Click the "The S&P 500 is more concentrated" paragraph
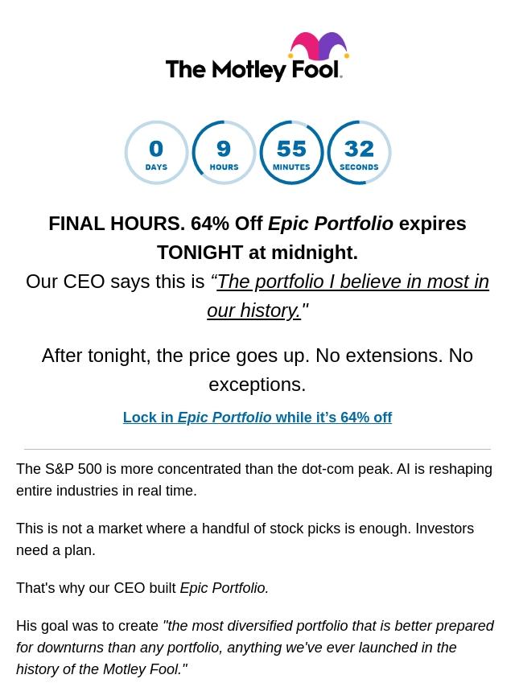This screenshot has width=515, height=687. click(253, 479)
